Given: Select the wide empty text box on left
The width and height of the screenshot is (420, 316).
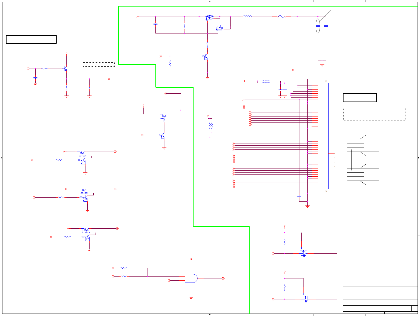Looking at the screenshot, I should click(x=63, y=131).
